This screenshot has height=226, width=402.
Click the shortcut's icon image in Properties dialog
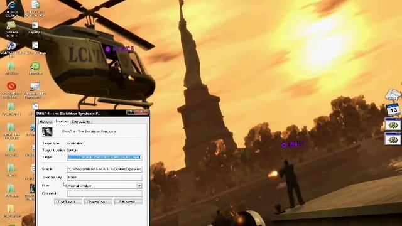[x=47, y=132]
